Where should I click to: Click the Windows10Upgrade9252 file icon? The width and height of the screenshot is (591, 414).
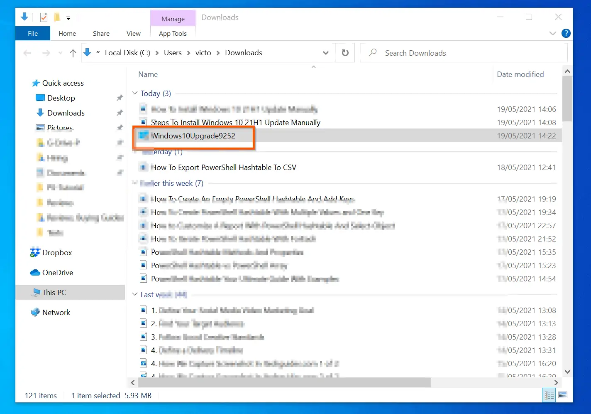[x=144, y=135]
